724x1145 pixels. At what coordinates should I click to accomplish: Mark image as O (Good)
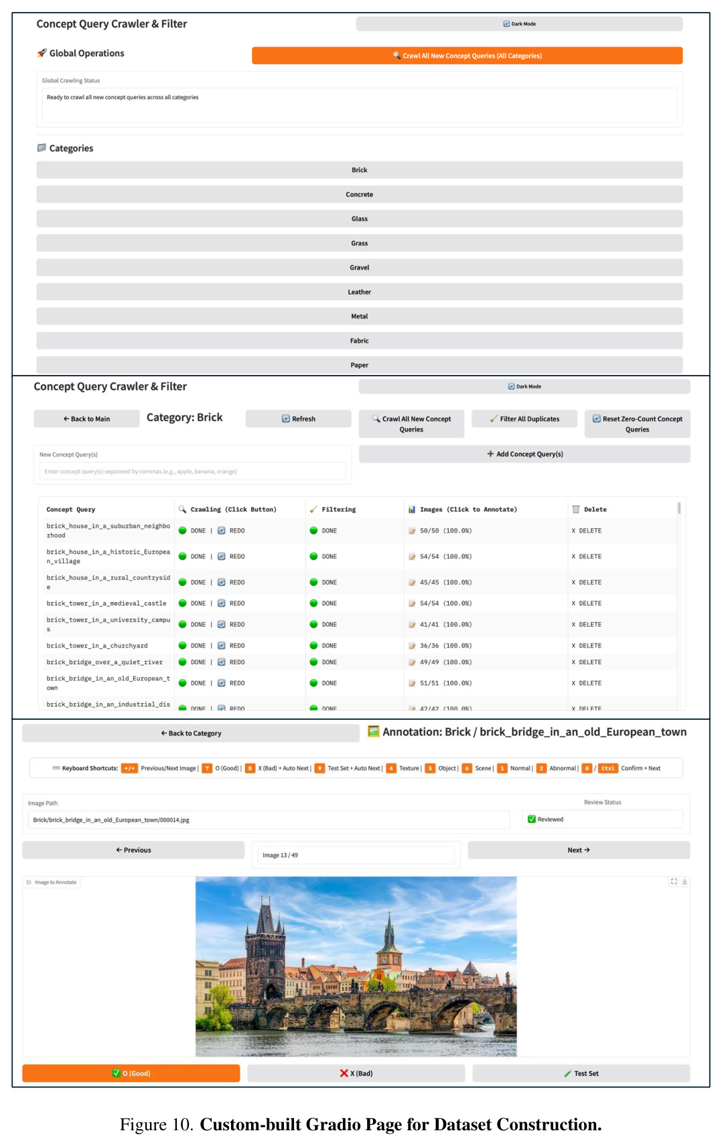131,1073
